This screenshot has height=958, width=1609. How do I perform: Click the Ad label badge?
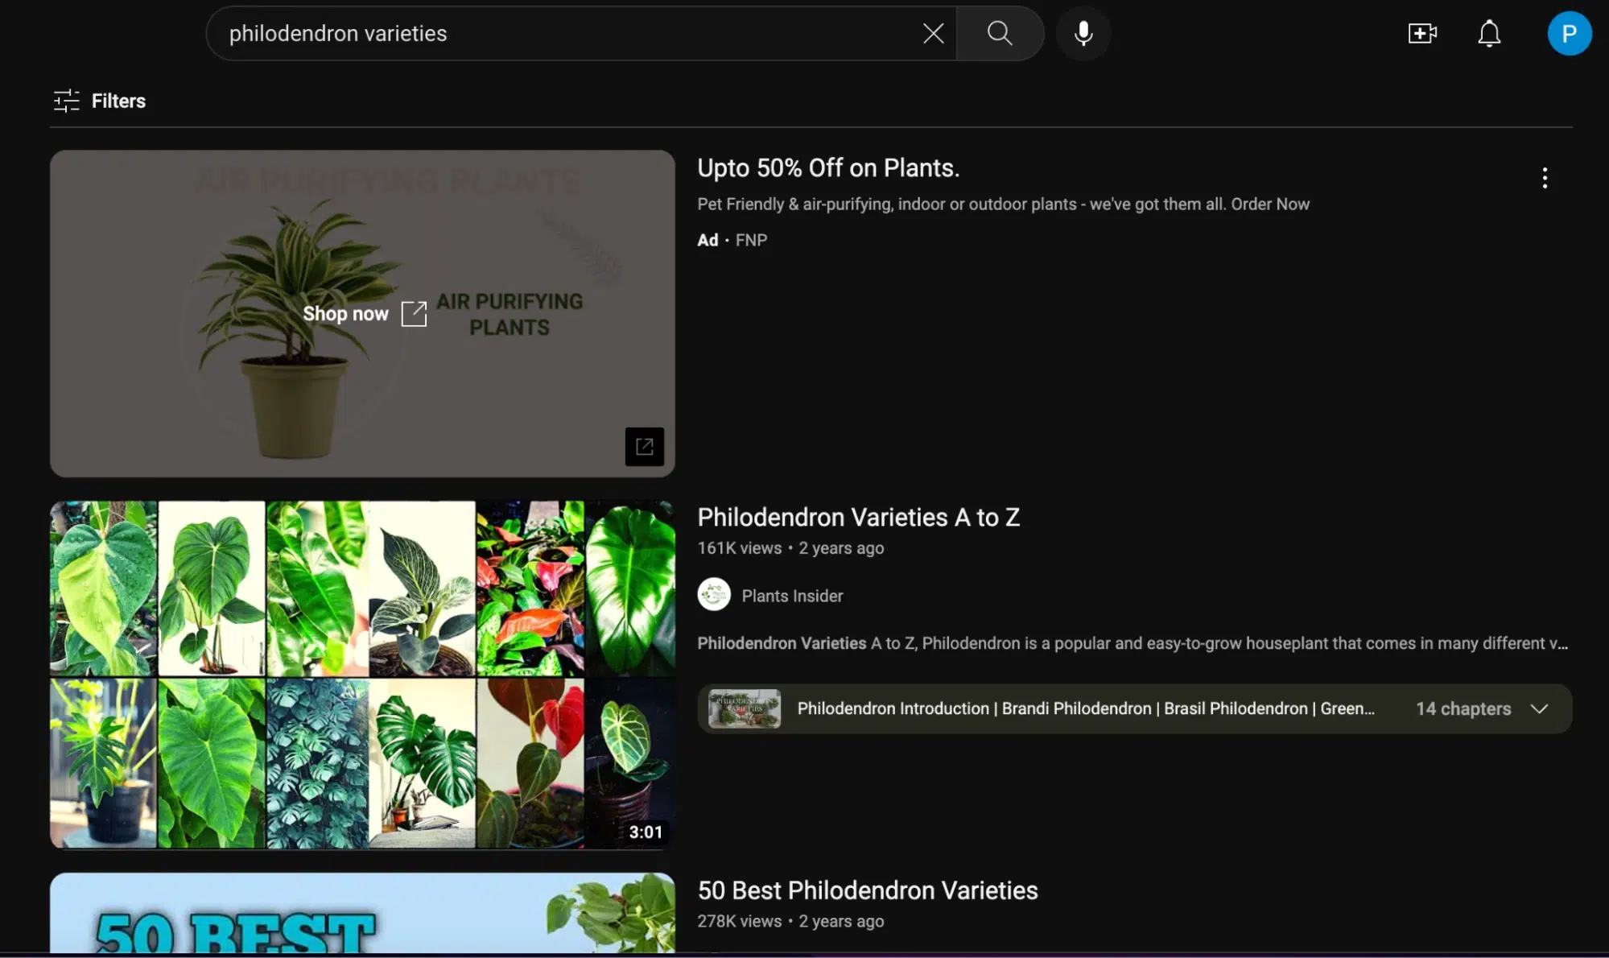pos(708,240)
